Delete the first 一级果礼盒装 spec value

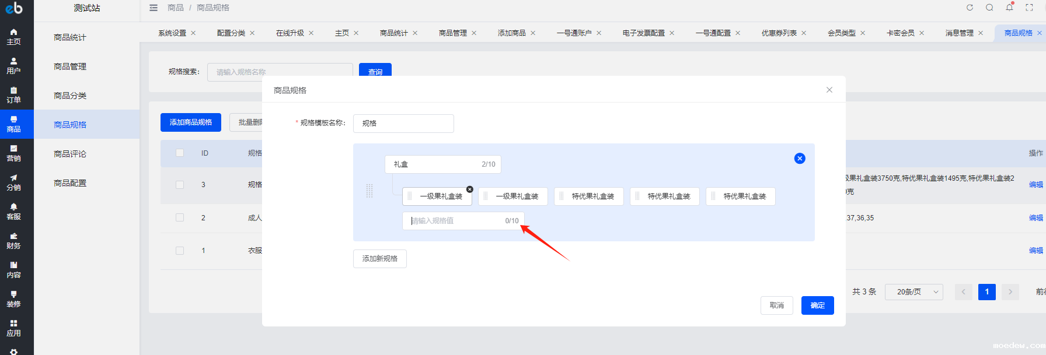pyautogui.click(x=470, y=189)
